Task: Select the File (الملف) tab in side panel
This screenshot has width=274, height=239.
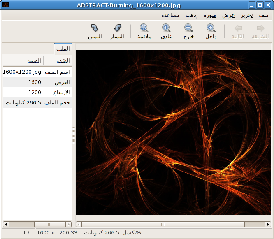Action: (63, 49)
